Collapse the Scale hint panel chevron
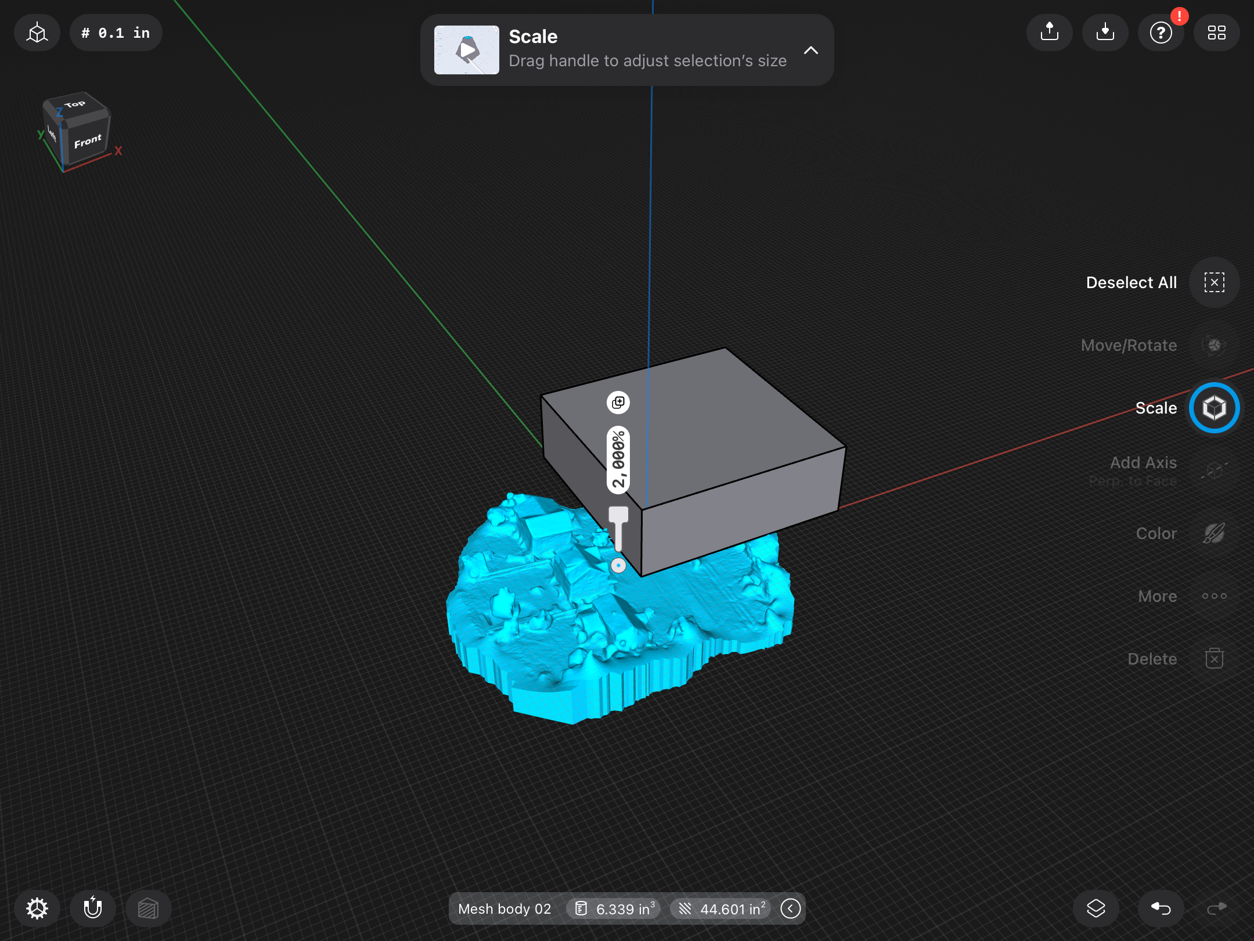This screenshot has height=941, width=1254. coord(811,51)
